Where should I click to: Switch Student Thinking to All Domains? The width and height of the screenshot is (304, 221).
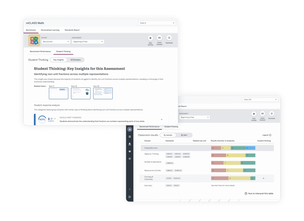tap(76, 60)
